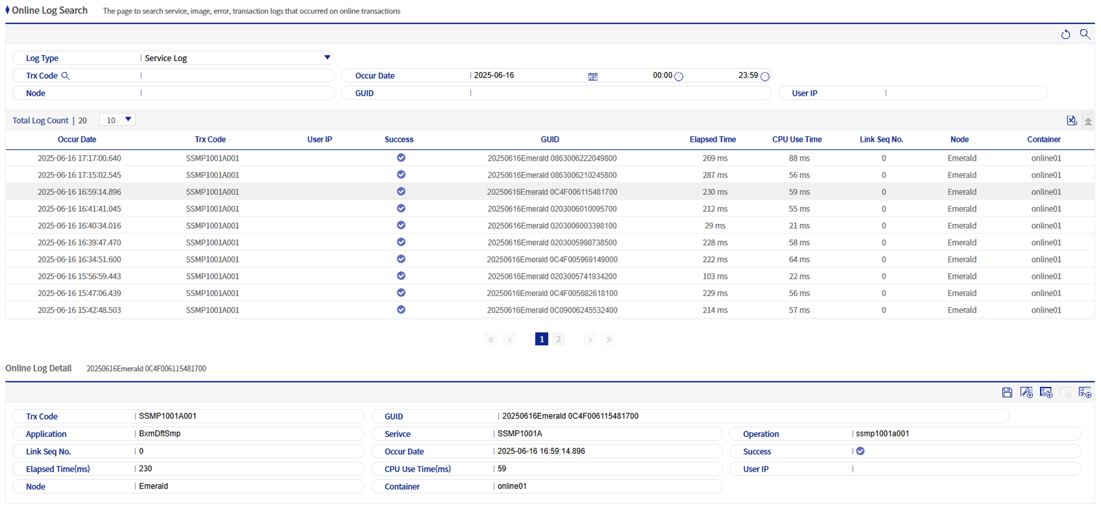Image resolution: width=1101 pixels, height=520 pixels.
Task: Open the calendar picker for Occur Date
Action: point(593,76)
